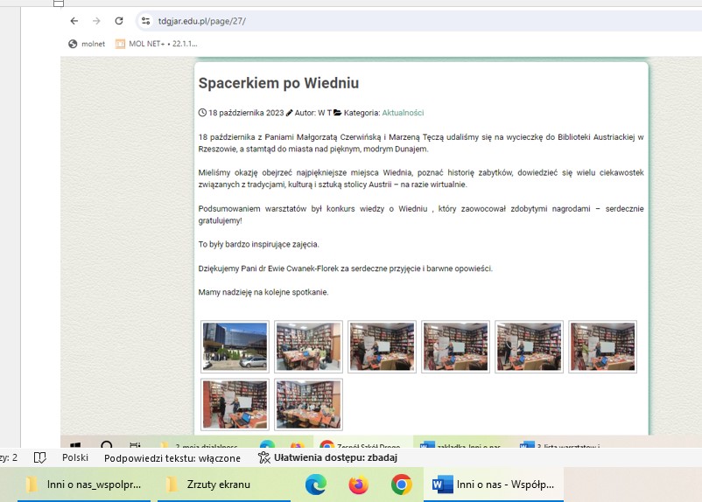
Task: Launch Firefox from the taskbar
Action: 358,485
